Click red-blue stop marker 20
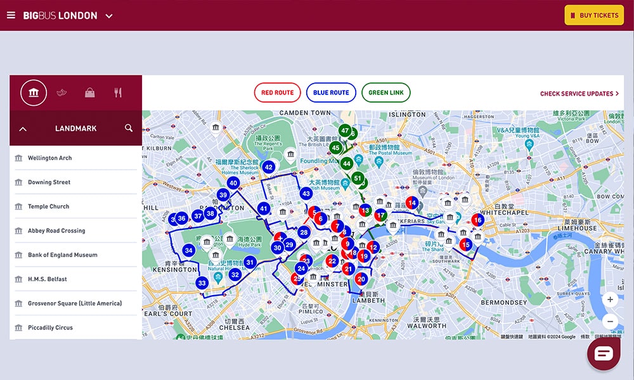Image resolution: width=634 pixels, height=380 pixels. click(361, 279)
